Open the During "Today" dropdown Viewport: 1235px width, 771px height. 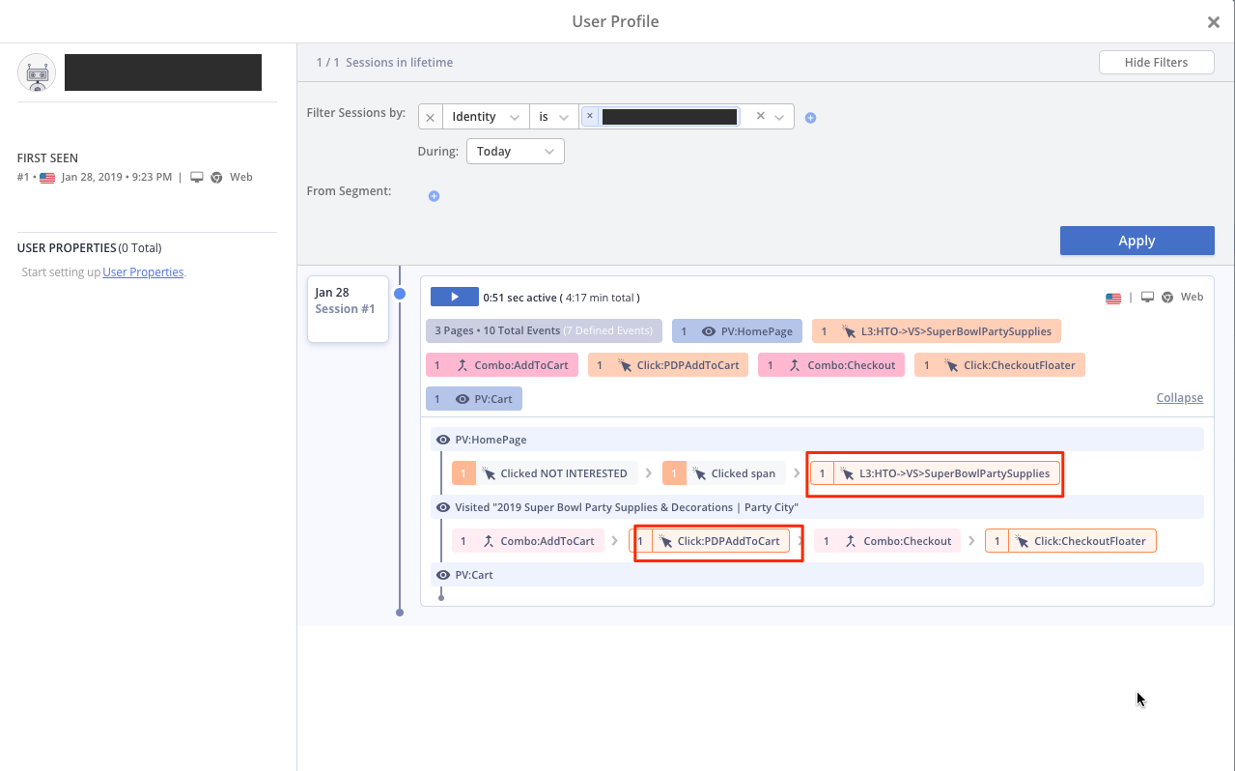tap(515, 151)
